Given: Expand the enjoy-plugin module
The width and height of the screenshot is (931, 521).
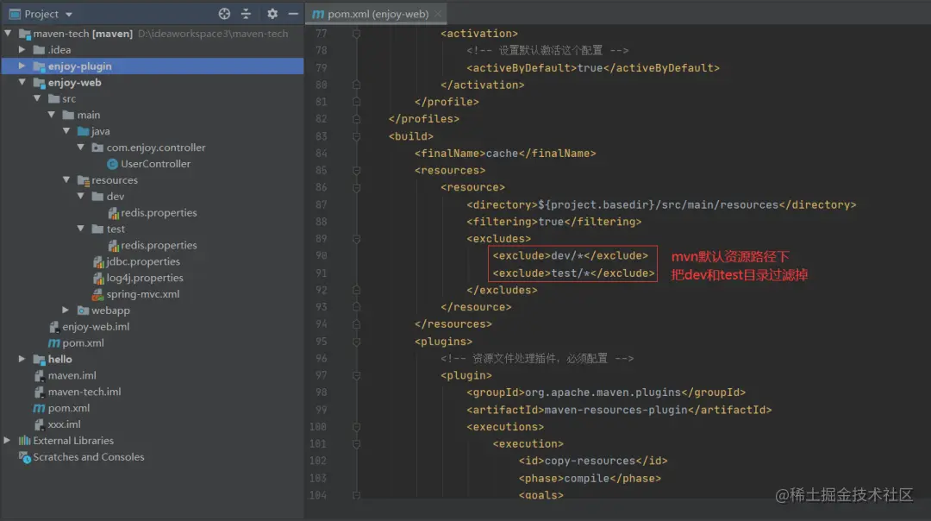Looking at the screenshot, I should point(22,66).
